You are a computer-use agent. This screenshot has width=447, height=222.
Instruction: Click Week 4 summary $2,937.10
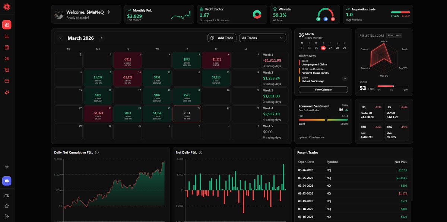275,114
